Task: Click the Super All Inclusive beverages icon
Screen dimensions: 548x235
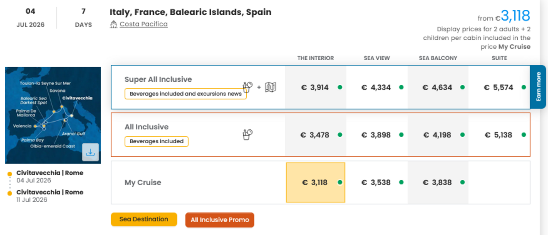Action: pos(248,87)
